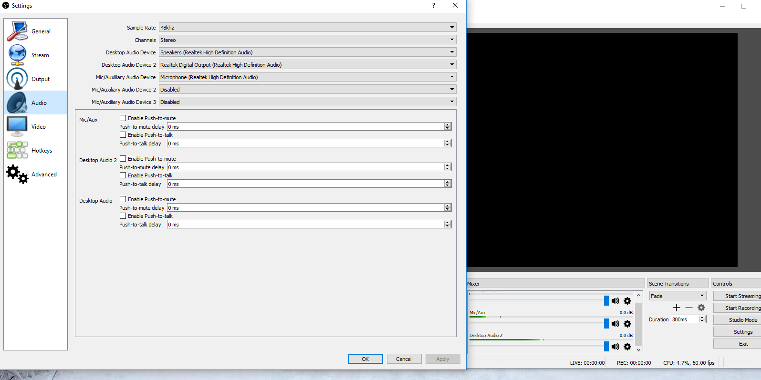The image size is (761, 380).
Task: Click the Desktop Audio 2 volume slider handle
Action: pos(606,347)
